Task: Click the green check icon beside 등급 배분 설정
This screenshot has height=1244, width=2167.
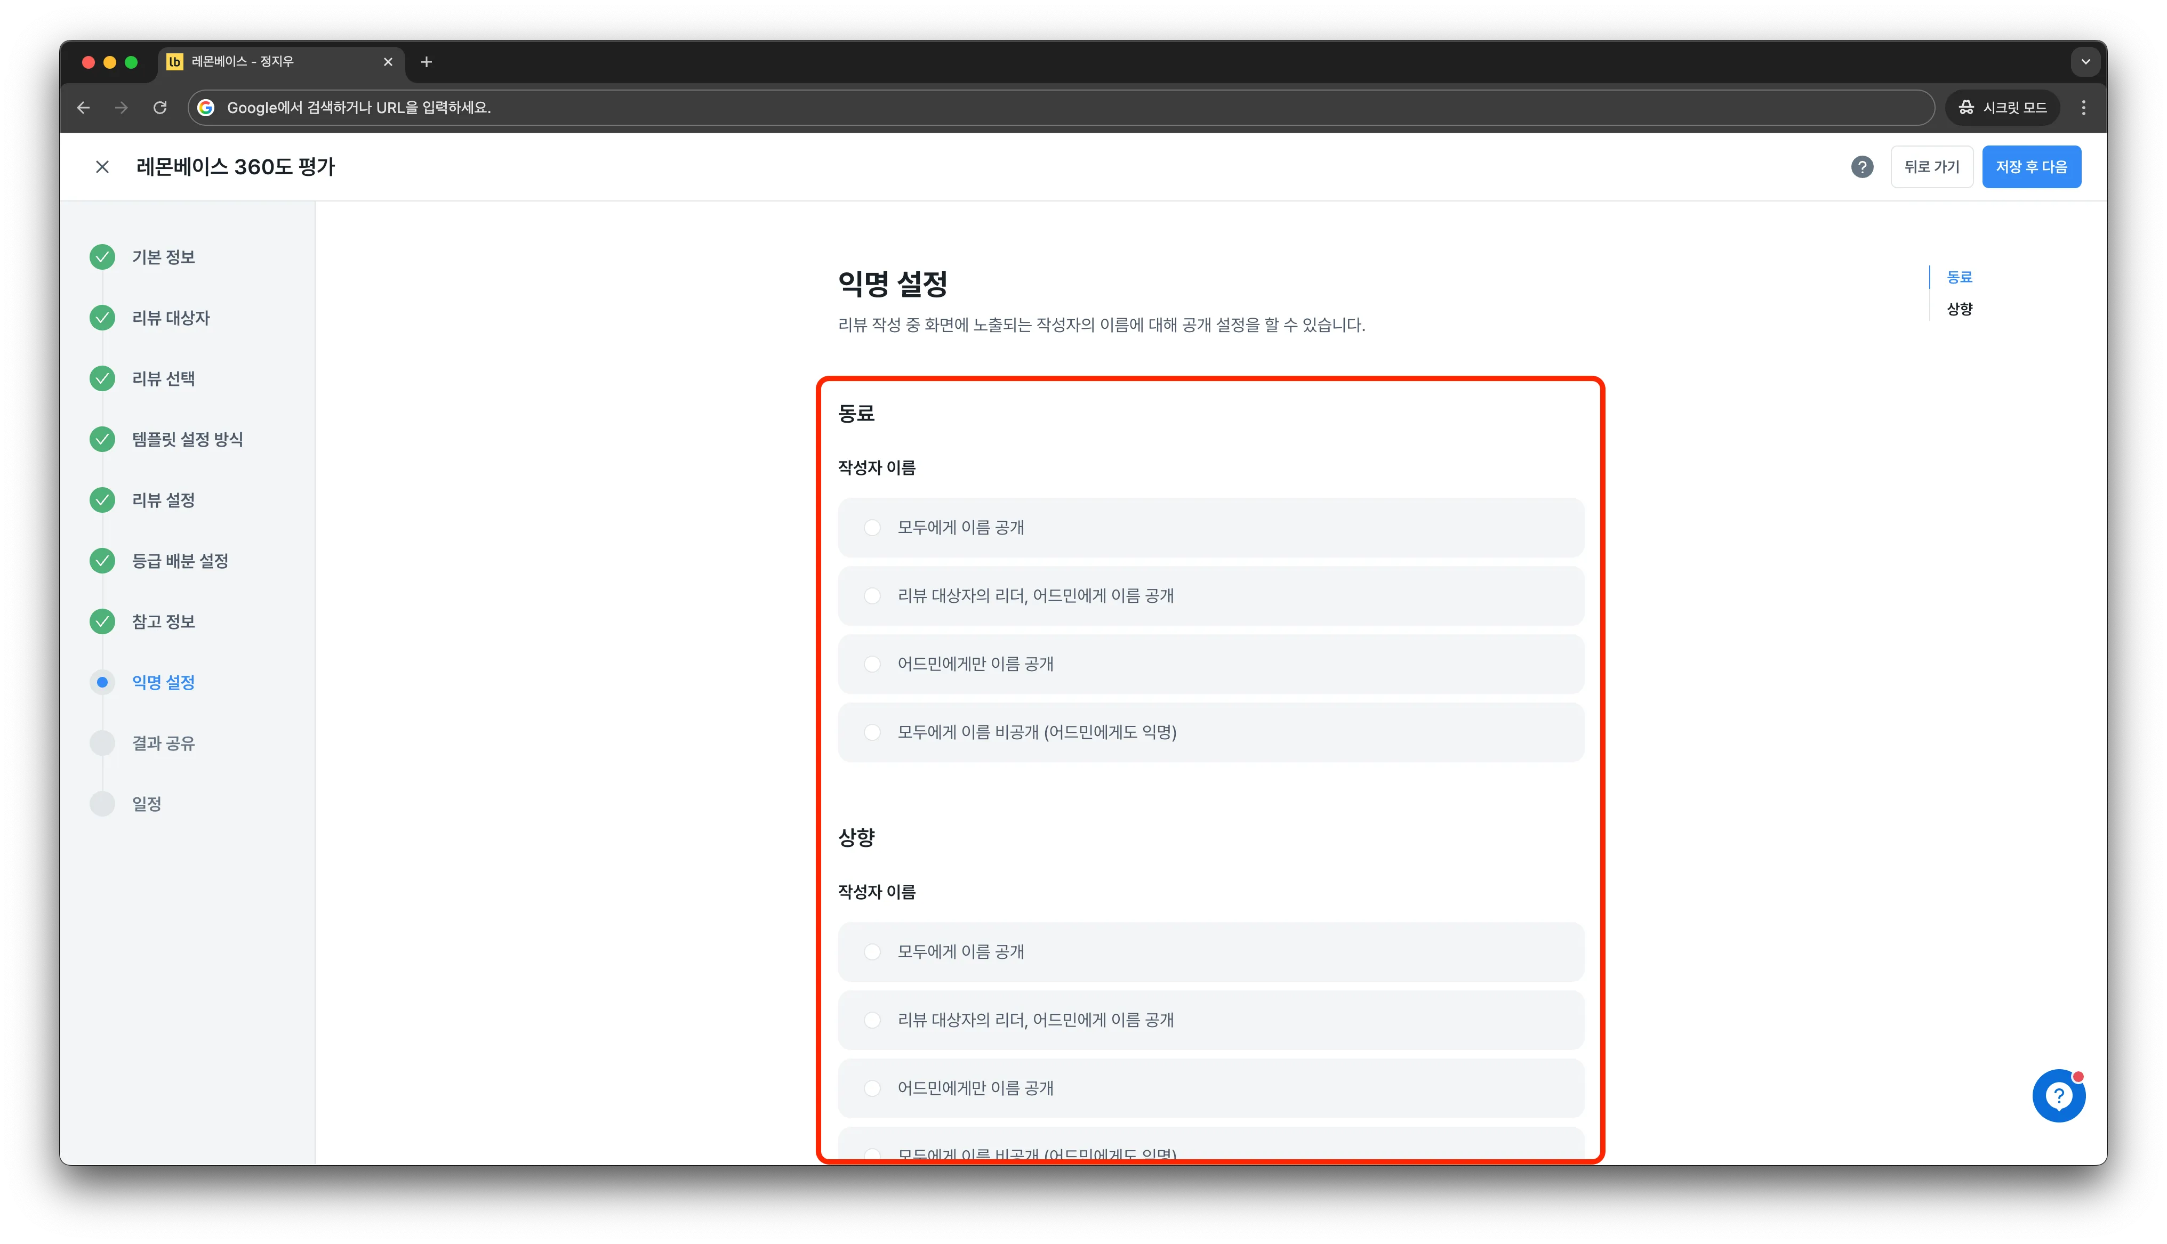Action: [x=102, y=561]
